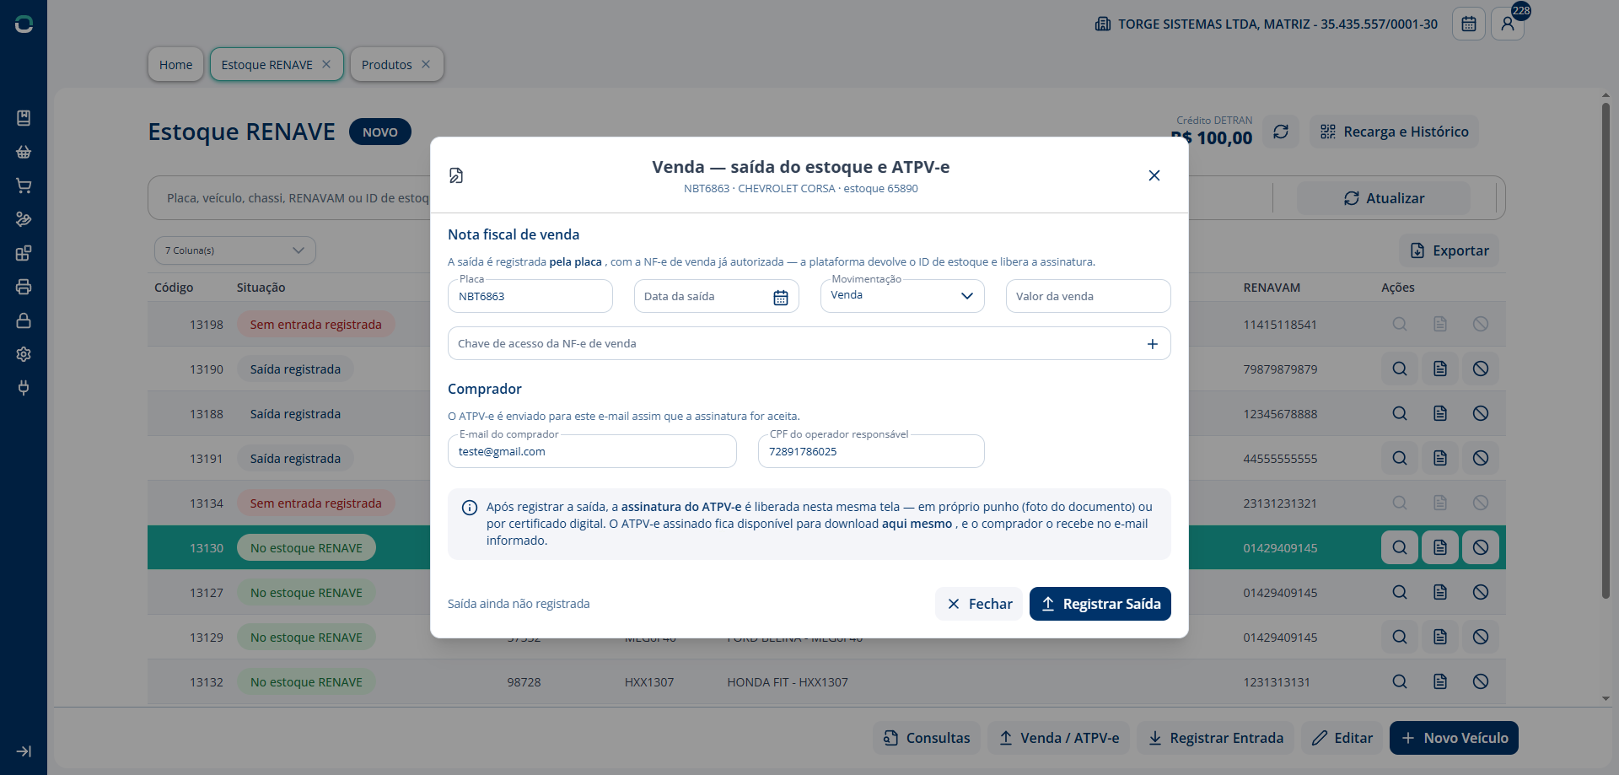Viewport: 1619px width, 775px height.
Task: Refresh the DETRAN credit balance icon
Action: pyautogui.click(x=1281, y=132)
